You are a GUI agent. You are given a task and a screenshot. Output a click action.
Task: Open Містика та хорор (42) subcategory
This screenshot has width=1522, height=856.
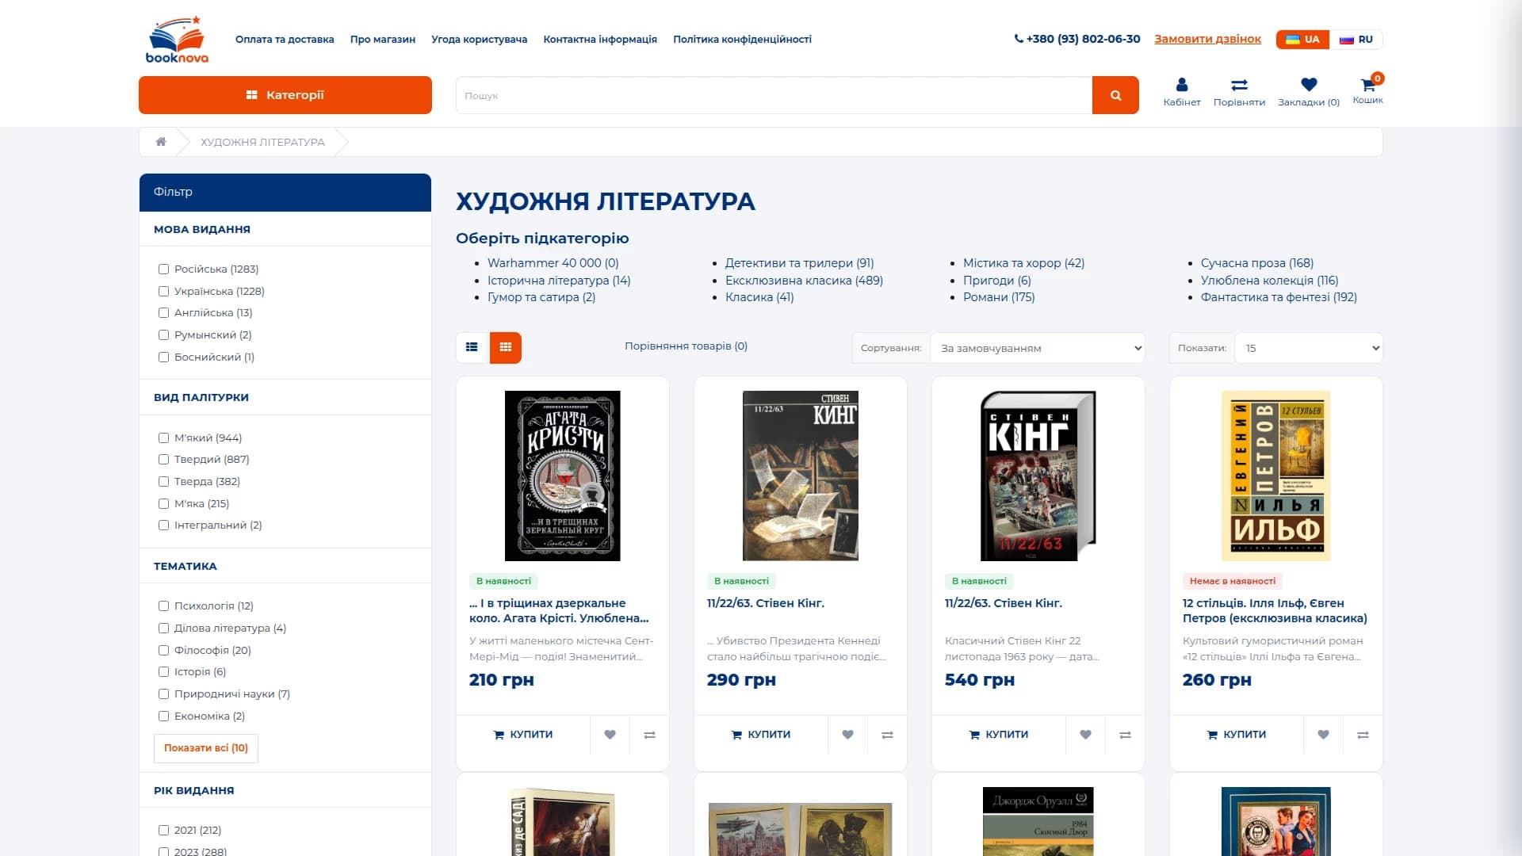(x=1023, y=263)
